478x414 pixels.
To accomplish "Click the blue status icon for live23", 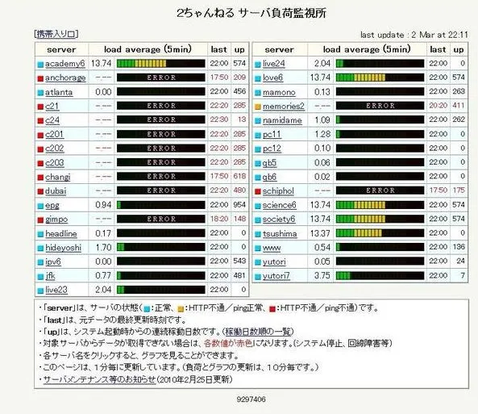I will click(40, 291).
